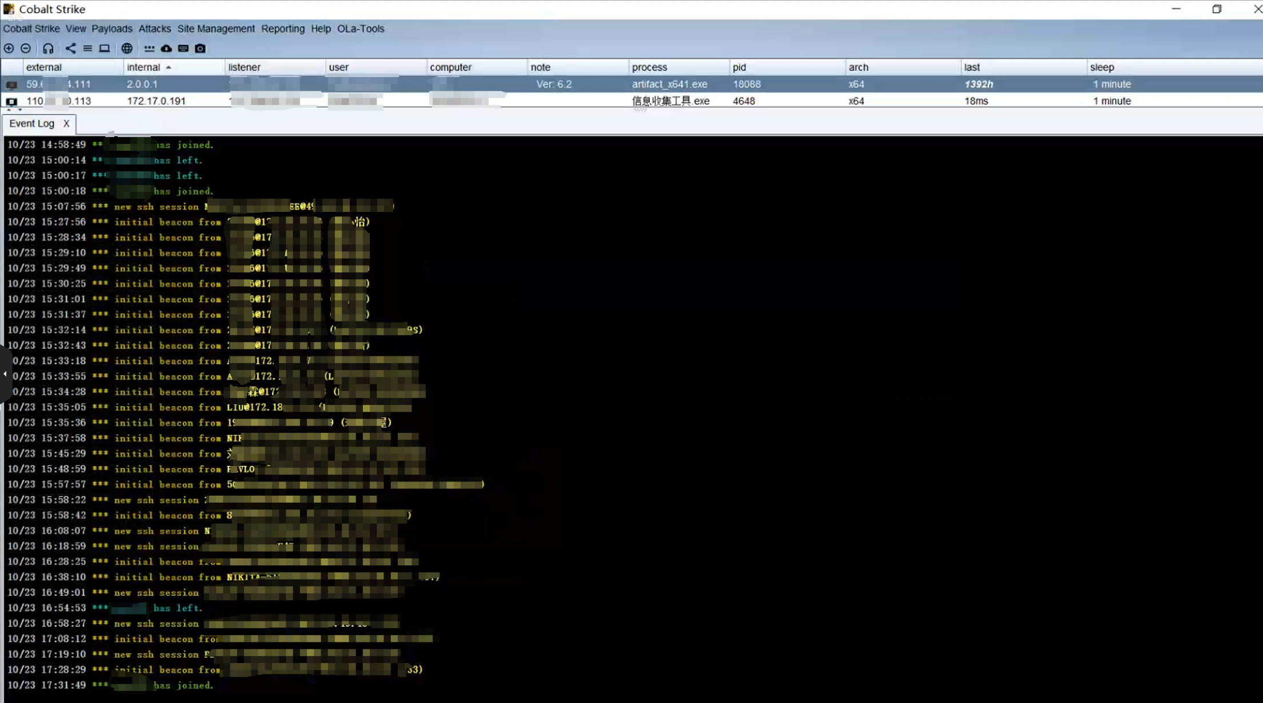Select internal IP cell 2.0.0.1
Image resolution: width=1263 pixels, height=703 pixels.
[x=142, y=84]
